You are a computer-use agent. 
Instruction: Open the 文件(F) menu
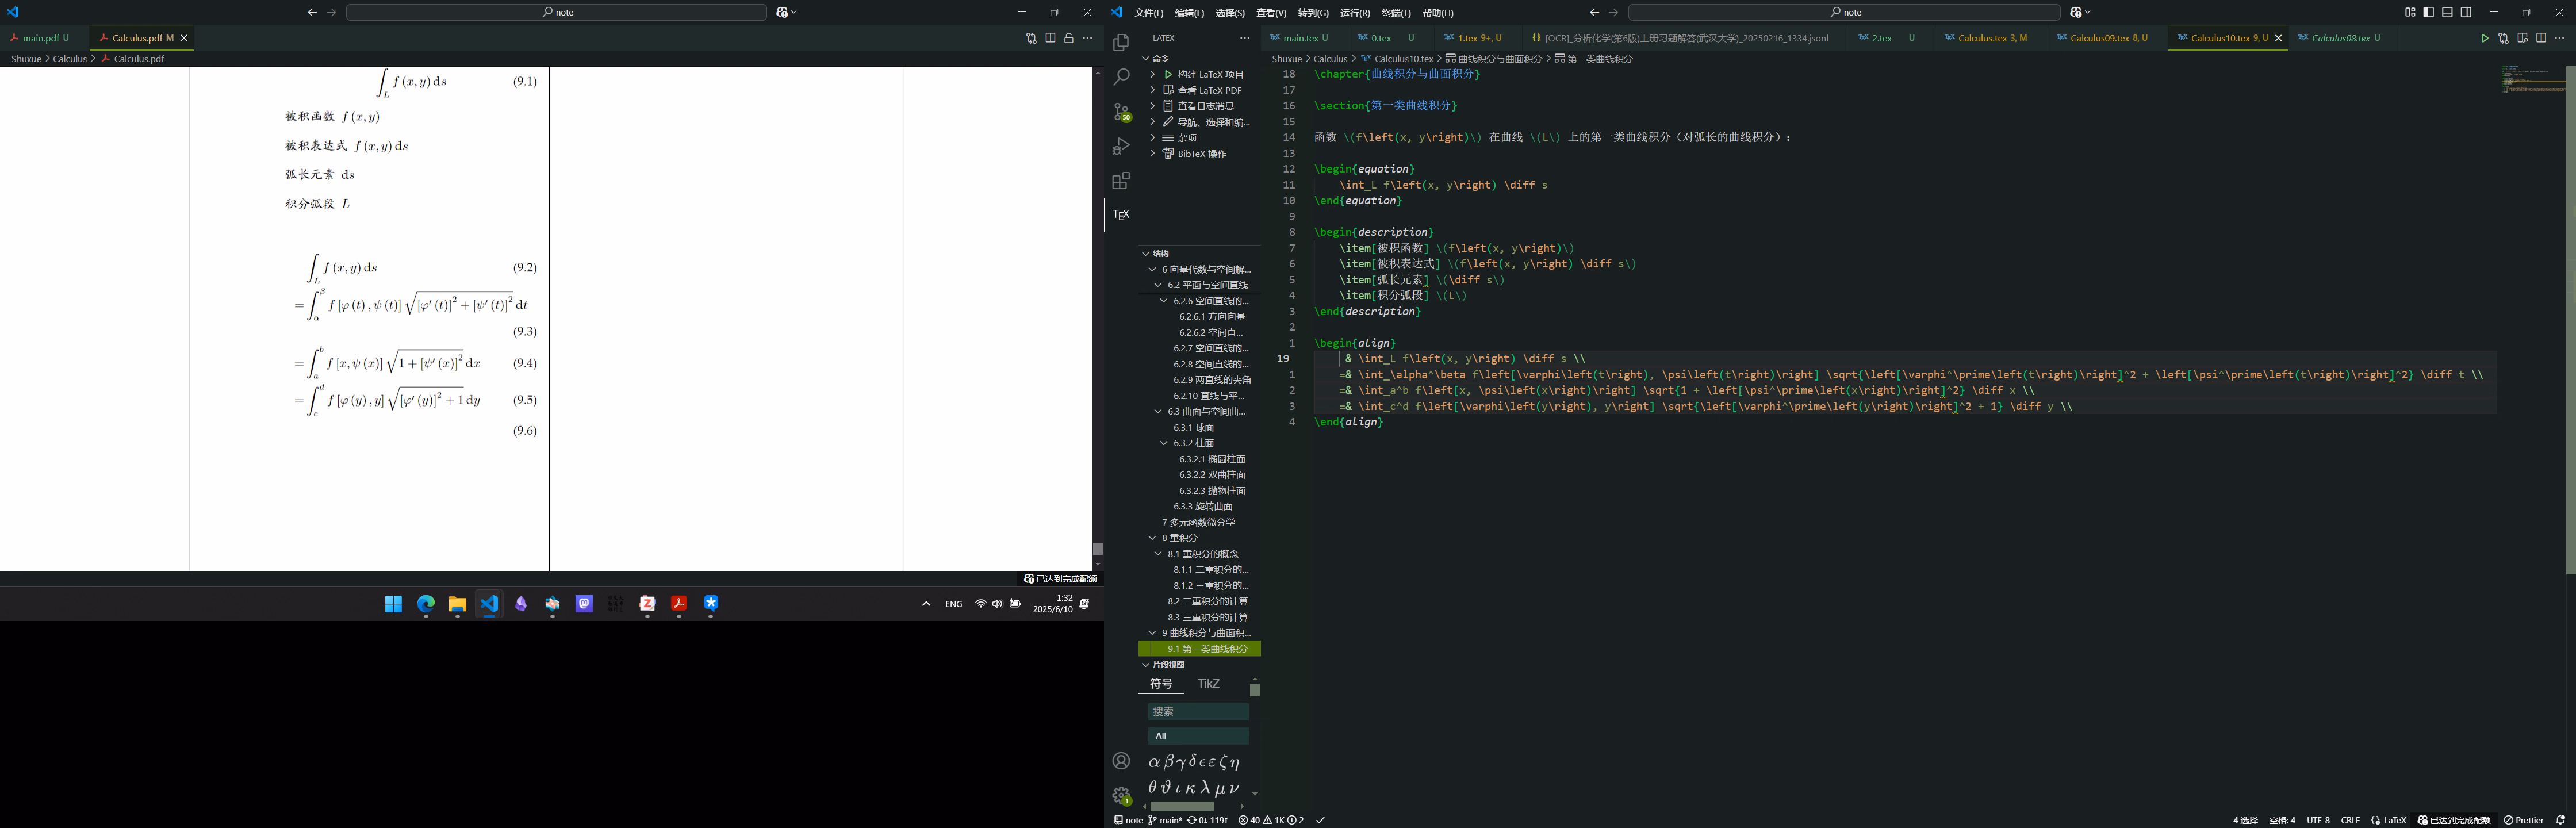[x=1149, y=13]
